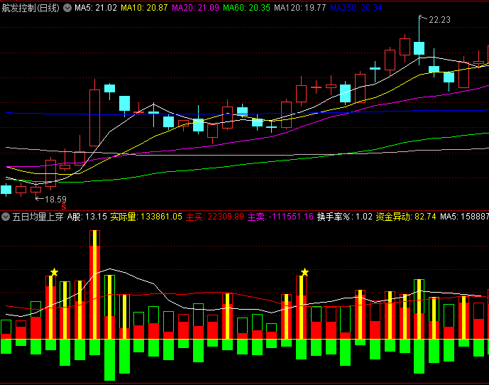The height and width of the screenshot is (385, 489).
Task: Click the 实际量: 133861.05 value
Action: click(x=146, y=217)
